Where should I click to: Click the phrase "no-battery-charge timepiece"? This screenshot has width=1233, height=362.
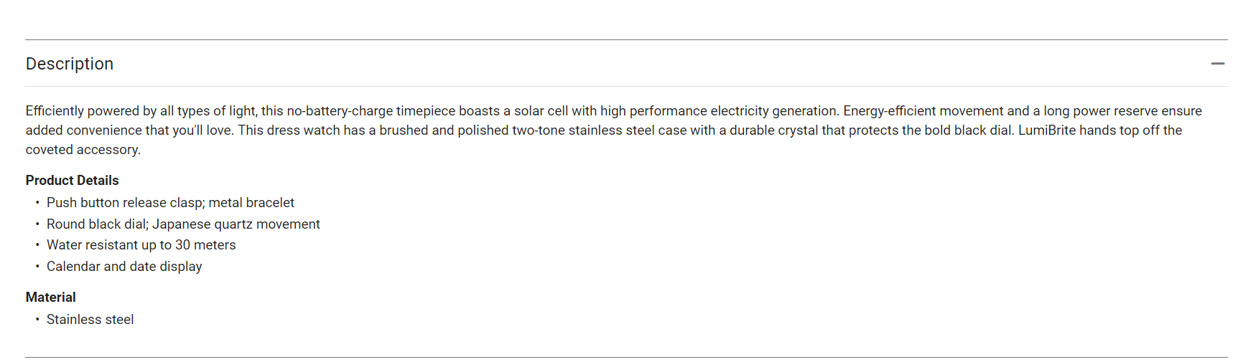[371, 111]
